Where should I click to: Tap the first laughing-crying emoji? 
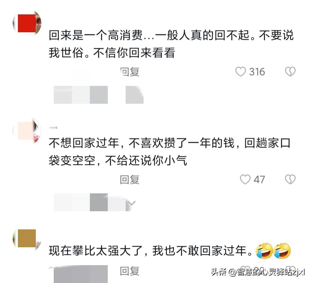pyautogui.click(x=264, y=250)
